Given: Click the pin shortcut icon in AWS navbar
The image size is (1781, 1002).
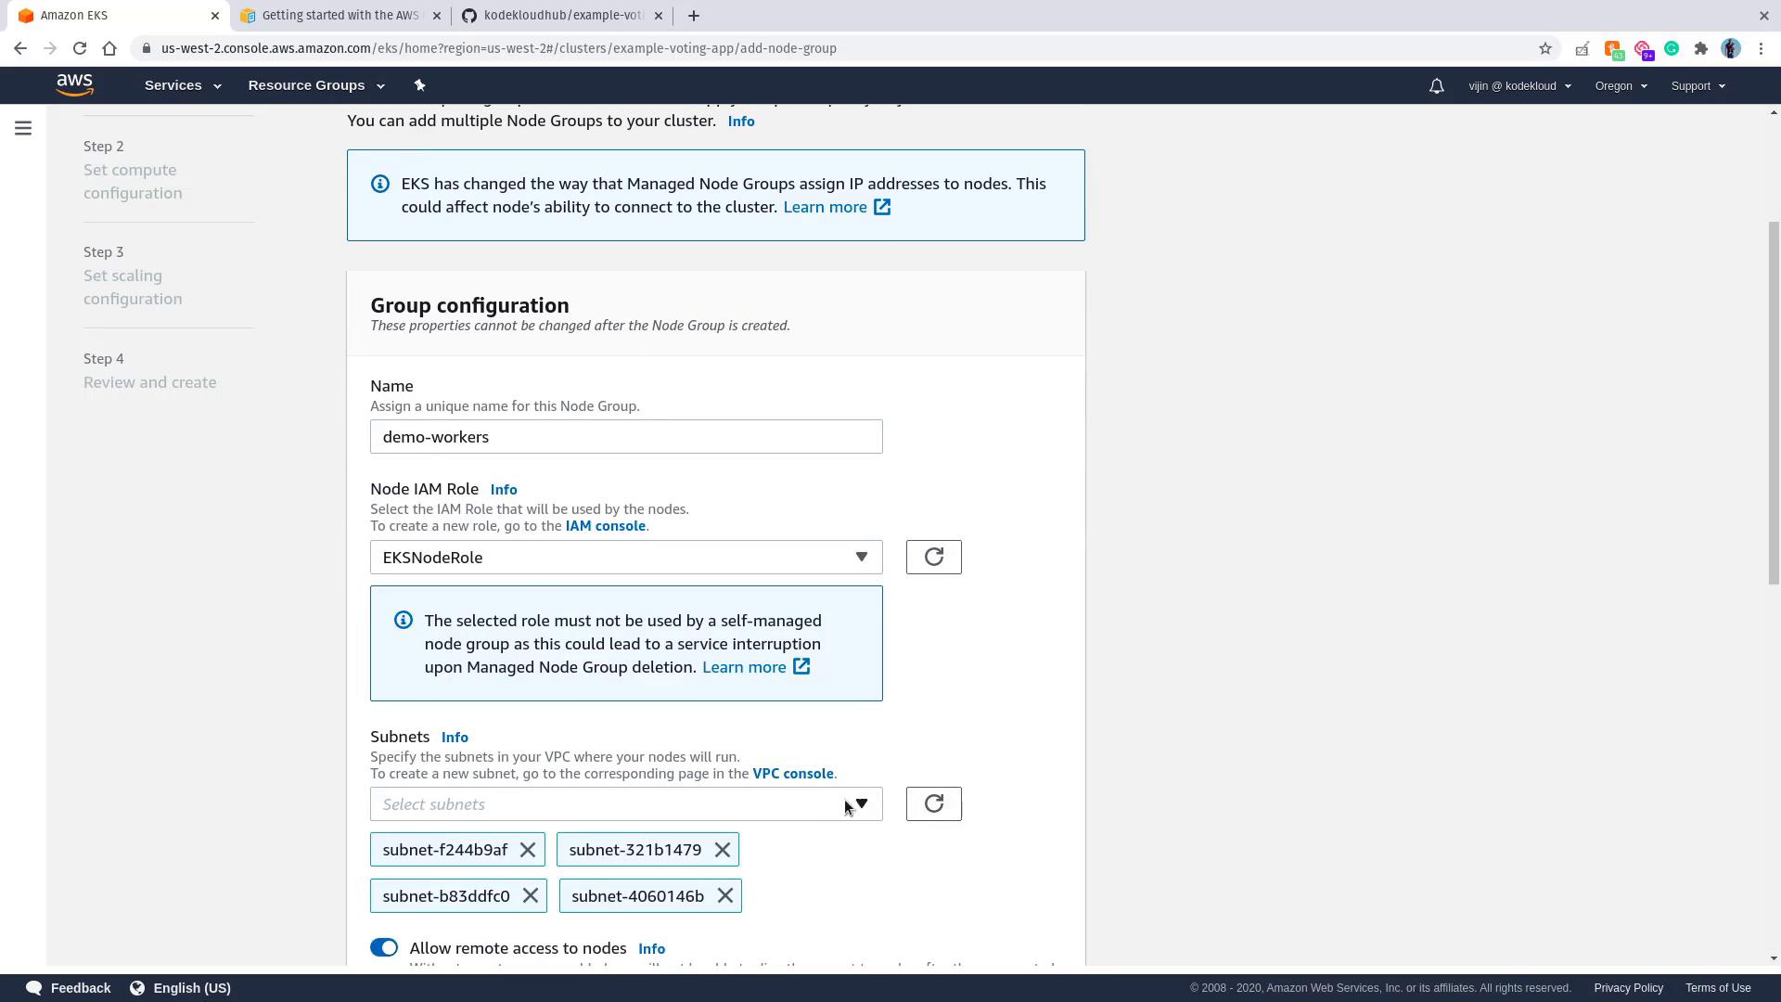Looking at the screenshot, I should 419,85.
